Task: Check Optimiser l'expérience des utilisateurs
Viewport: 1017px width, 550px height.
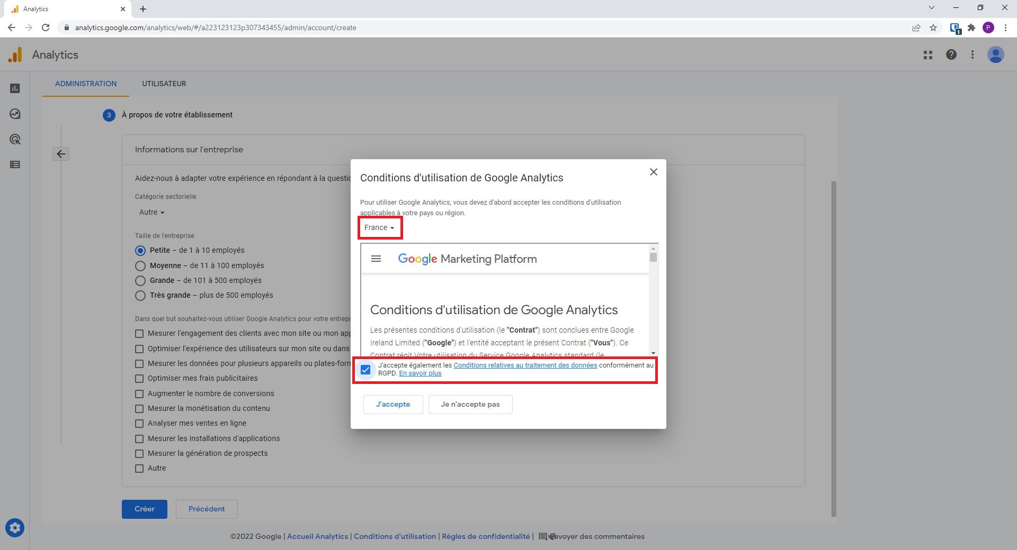Action: point(139,349)
